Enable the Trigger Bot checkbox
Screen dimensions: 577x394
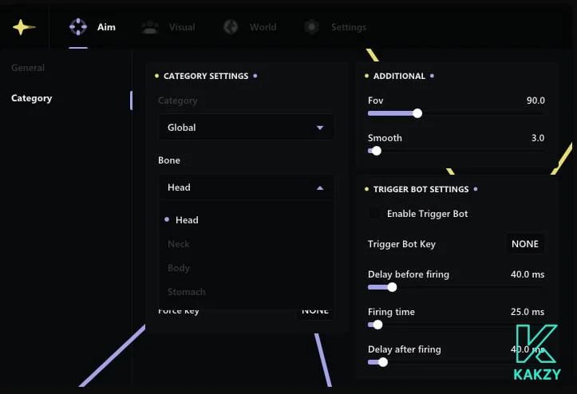373,214
